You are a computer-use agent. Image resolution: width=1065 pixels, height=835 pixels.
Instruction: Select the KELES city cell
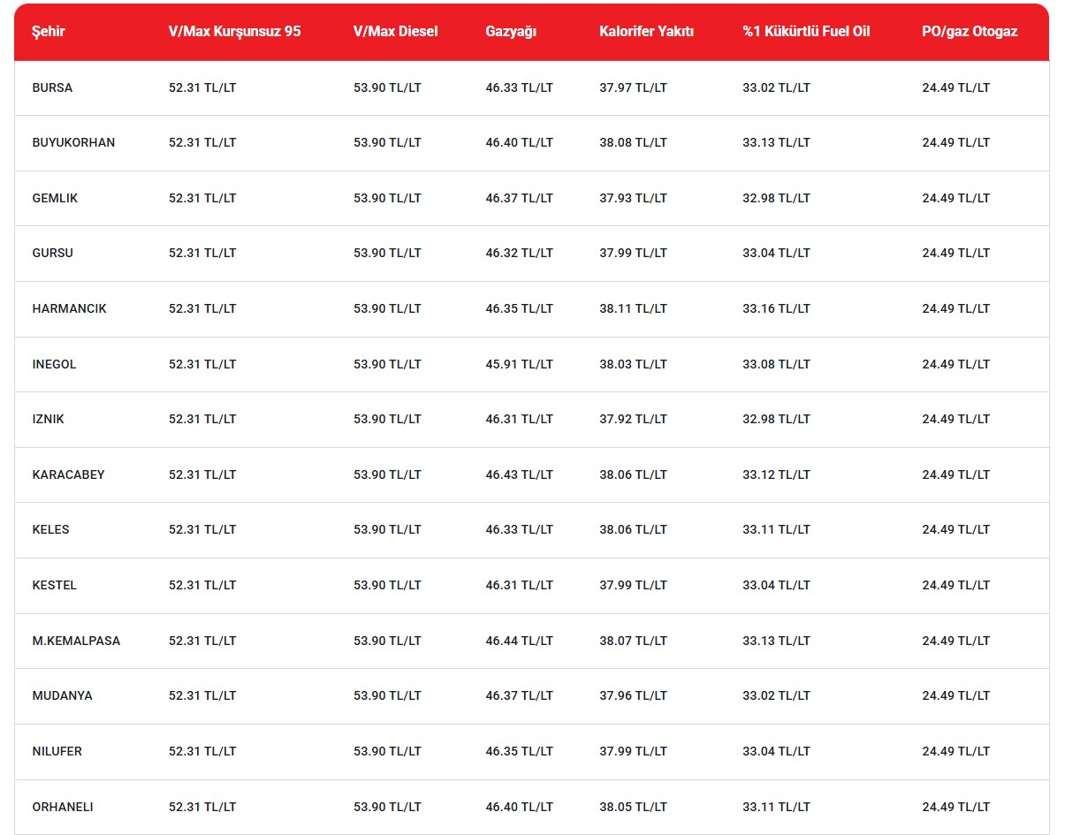(x=50, y=529)
